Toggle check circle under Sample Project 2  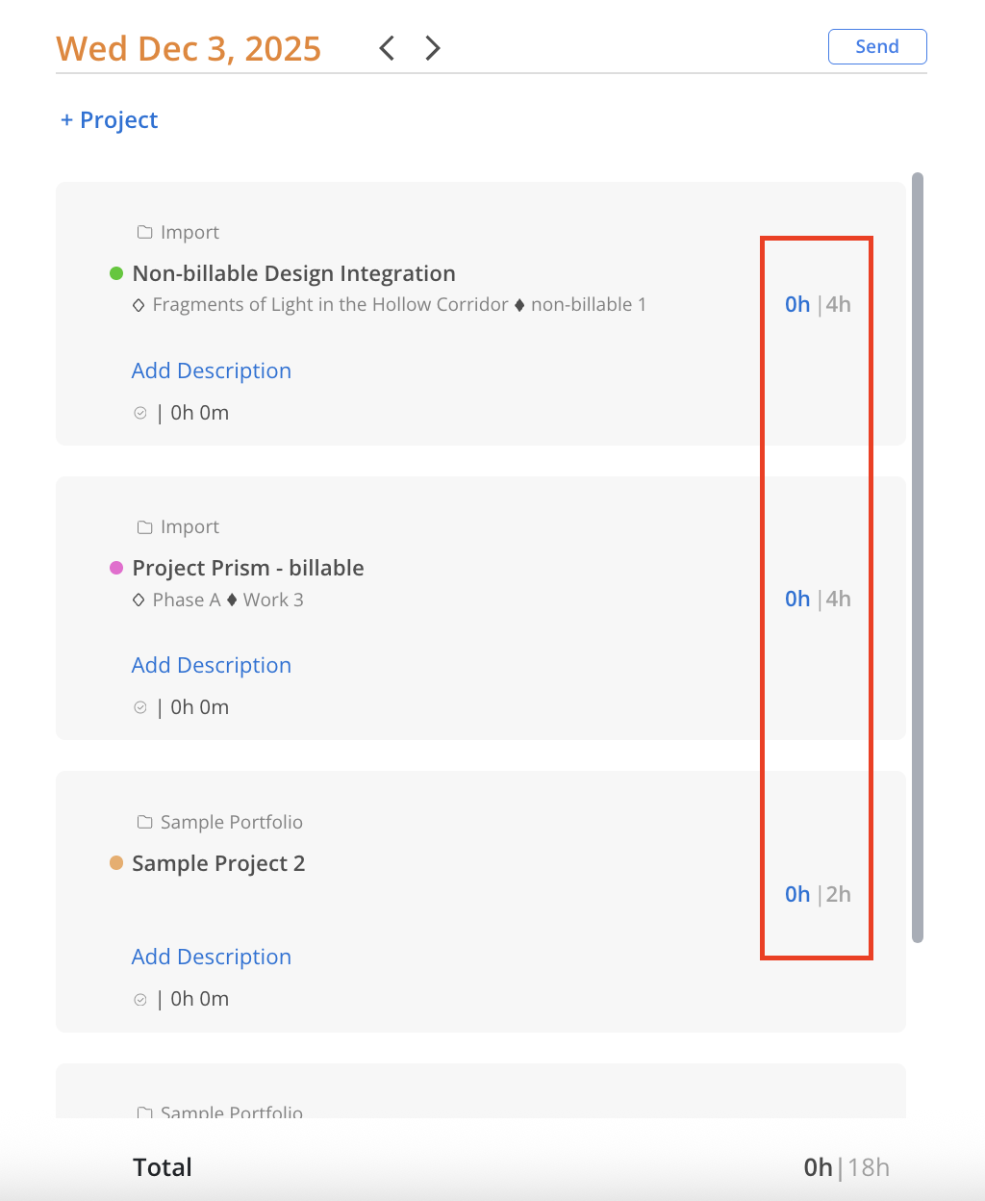pyautogui.click(x=140, y=1000)
